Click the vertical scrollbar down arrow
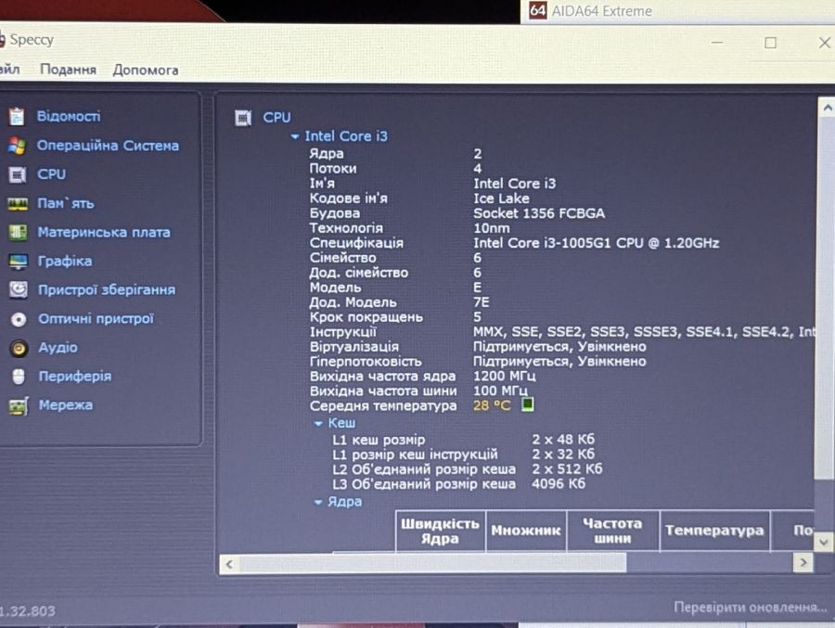835x628 pixels. [823, 543]
